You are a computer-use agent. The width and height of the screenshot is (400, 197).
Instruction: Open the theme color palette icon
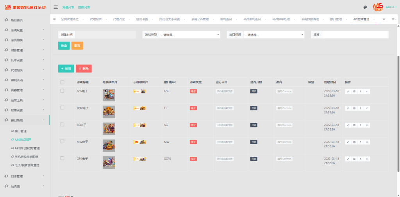pos(365,7)
